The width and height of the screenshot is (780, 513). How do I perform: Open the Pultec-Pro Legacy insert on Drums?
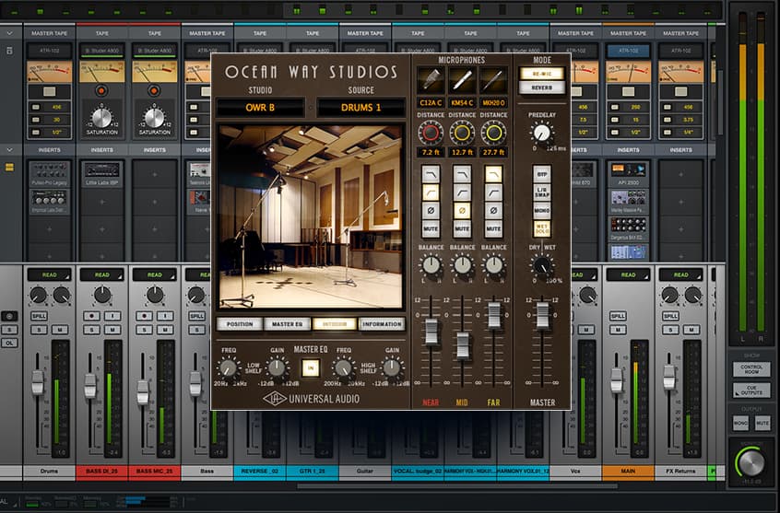click(49, 173)
